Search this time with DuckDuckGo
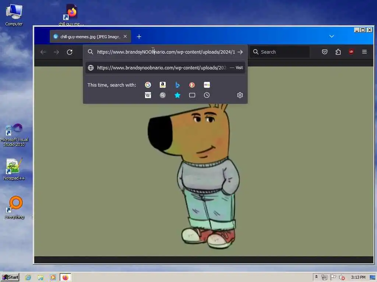 192,85
